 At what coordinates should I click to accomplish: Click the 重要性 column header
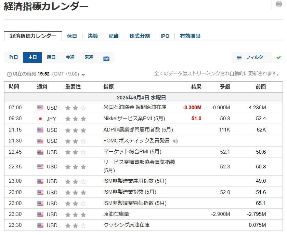pos(73,87)
